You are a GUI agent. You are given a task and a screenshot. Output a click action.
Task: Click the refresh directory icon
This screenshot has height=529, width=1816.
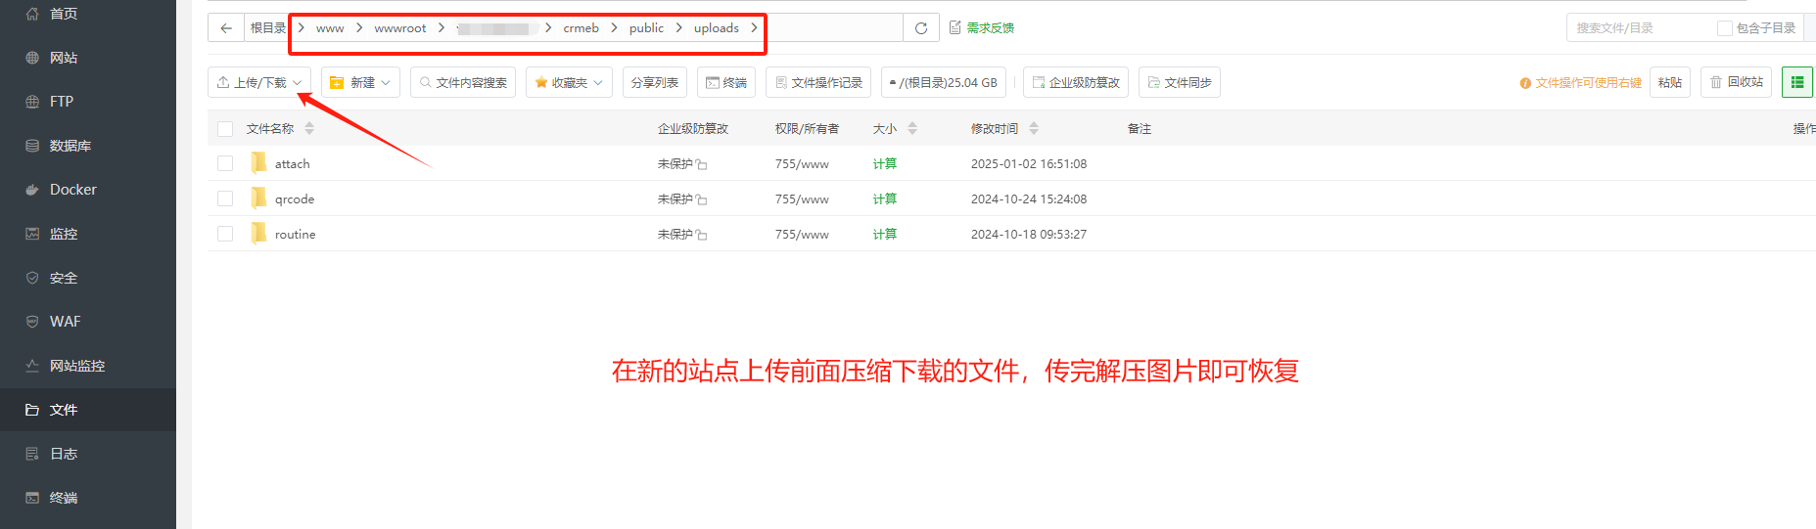(920, 28)
